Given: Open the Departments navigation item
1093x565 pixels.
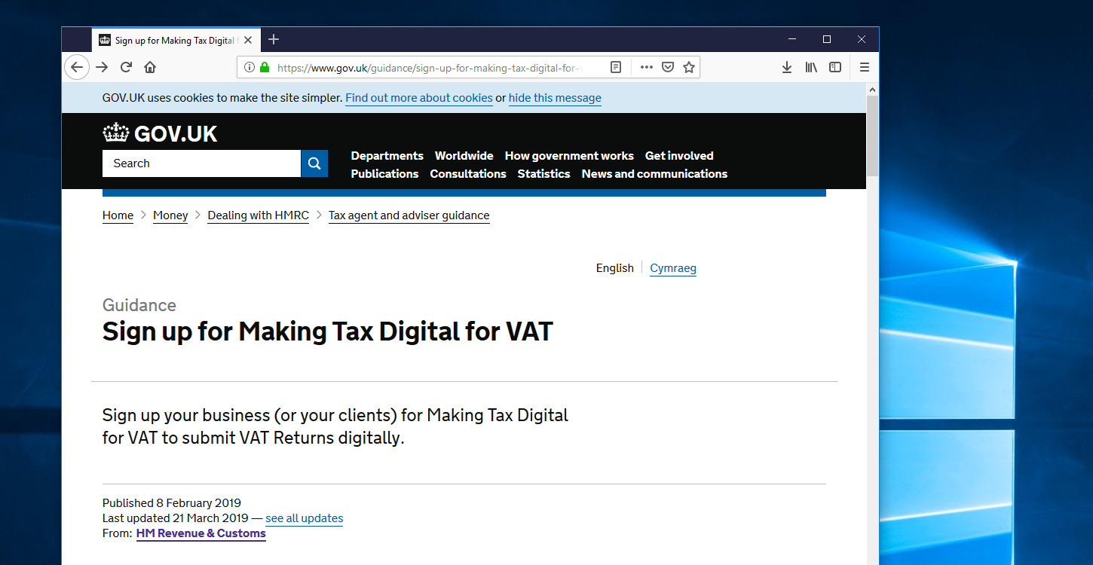Looking at the screenshot, I should coord(387,156).
